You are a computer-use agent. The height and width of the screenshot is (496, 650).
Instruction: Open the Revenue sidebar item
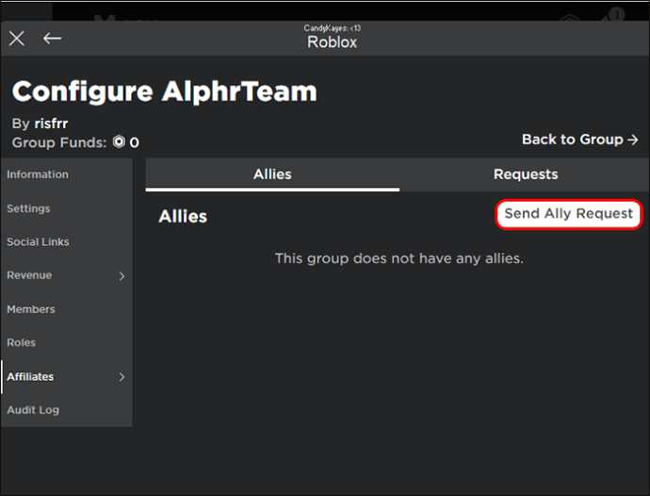point(66,275)
